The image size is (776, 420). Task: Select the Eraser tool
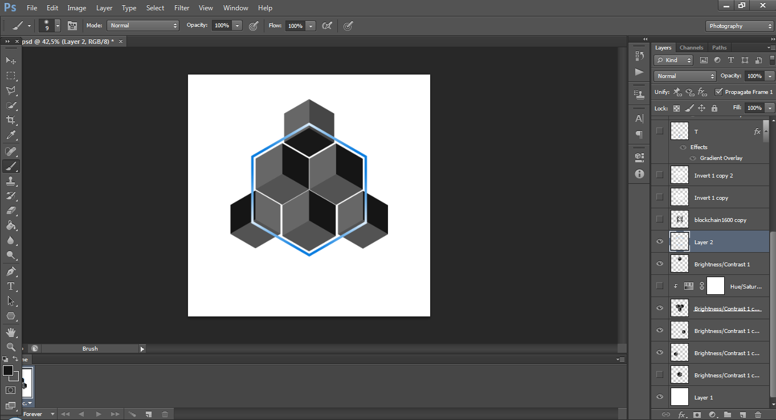[x=10, y=211]
